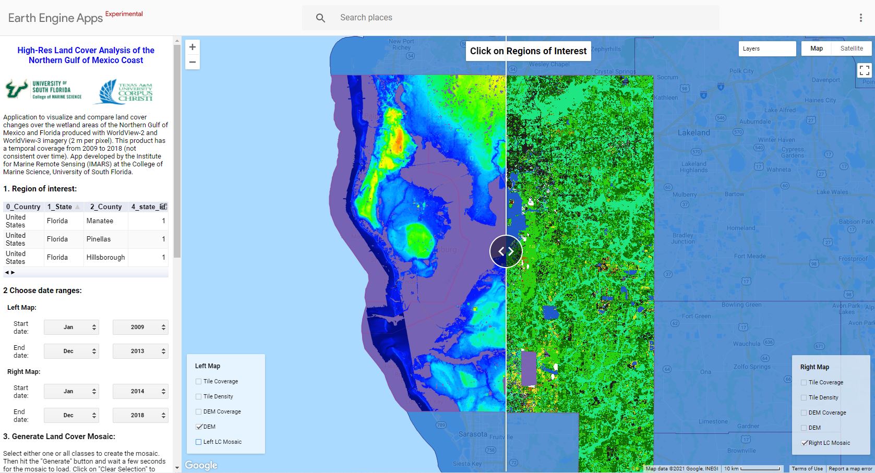Click the split-panel swipe handle
Screen dimensions: 875x473
click(x=506, y=251)
